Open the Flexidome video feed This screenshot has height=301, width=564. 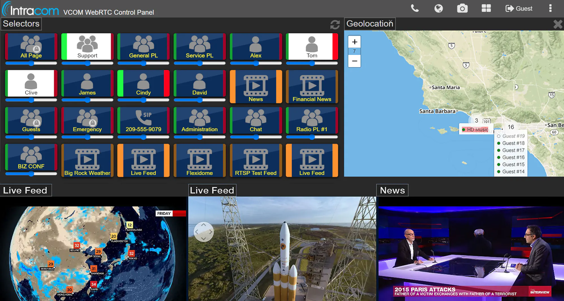[x=200, y=161]
